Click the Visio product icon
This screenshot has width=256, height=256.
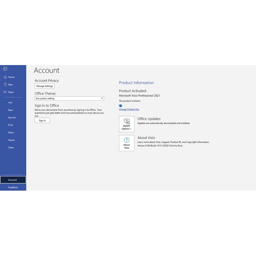click(x=120, y=105)
